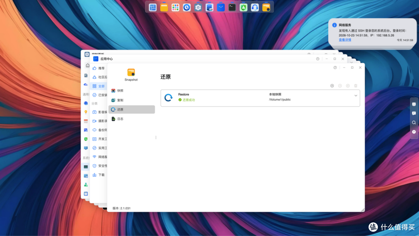
Task: Select 全部 in the 应用中心 sidebar
Action: [x=99, y=86]
